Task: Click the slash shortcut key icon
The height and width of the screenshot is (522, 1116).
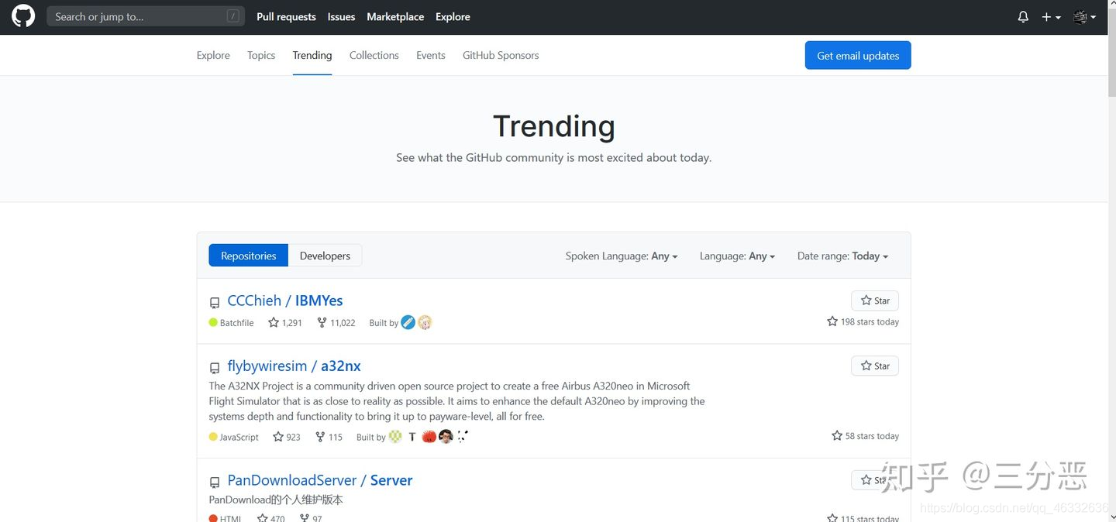Action: (232, 16)
